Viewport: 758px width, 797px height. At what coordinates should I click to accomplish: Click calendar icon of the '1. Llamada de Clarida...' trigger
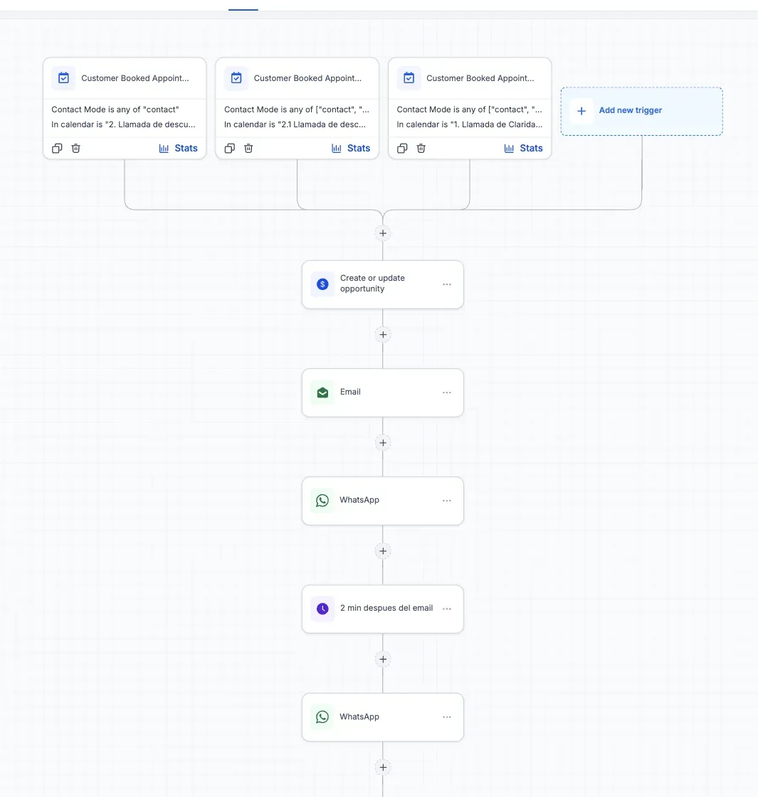pos(409,78)
